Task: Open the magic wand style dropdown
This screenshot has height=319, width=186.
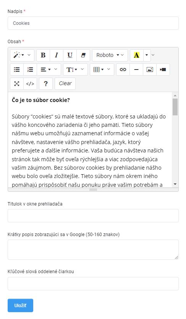Action: point(22,55)
